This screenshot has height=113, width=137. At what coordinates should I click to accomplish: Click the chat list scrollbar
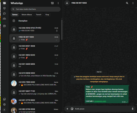tap(62, 30)
